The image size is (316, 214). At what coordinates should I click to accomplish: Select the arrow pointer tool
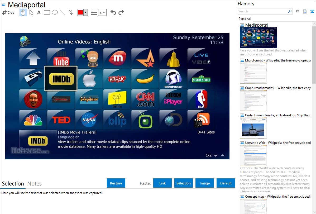point(31,12)
